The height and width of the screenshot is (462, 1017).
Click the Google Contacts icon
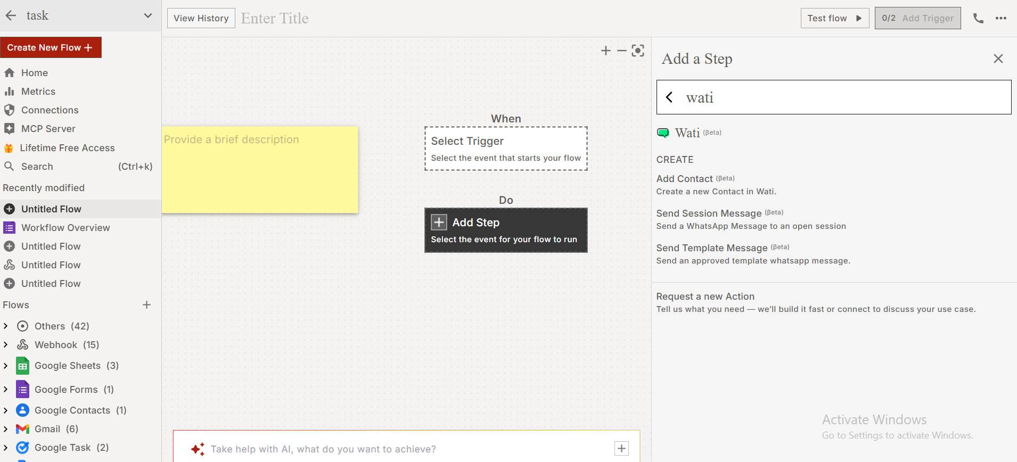(x=22, y=410)
